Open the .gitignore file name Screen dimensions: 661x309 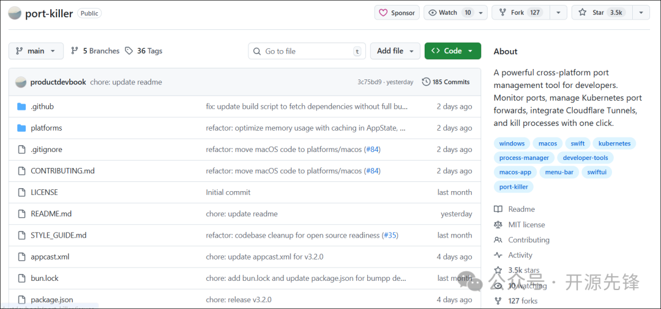click(x=47, y=149)
